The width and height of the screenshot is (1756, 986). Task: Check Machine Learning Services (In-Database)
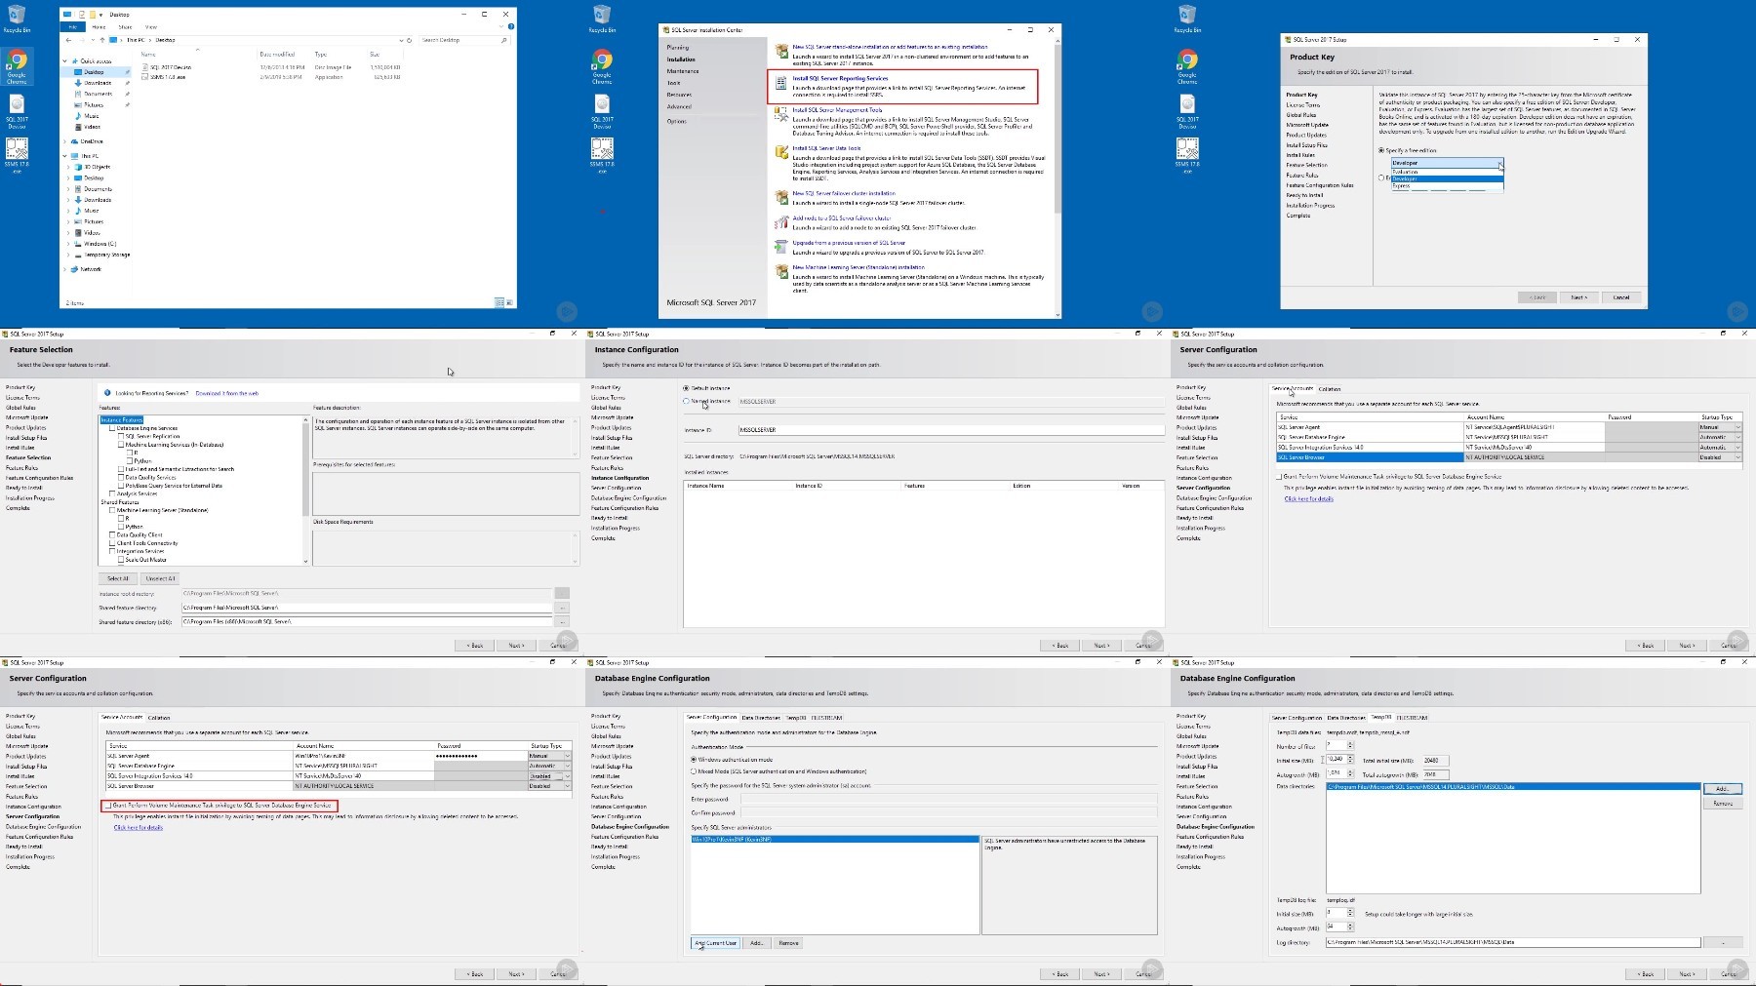(121, 445)
